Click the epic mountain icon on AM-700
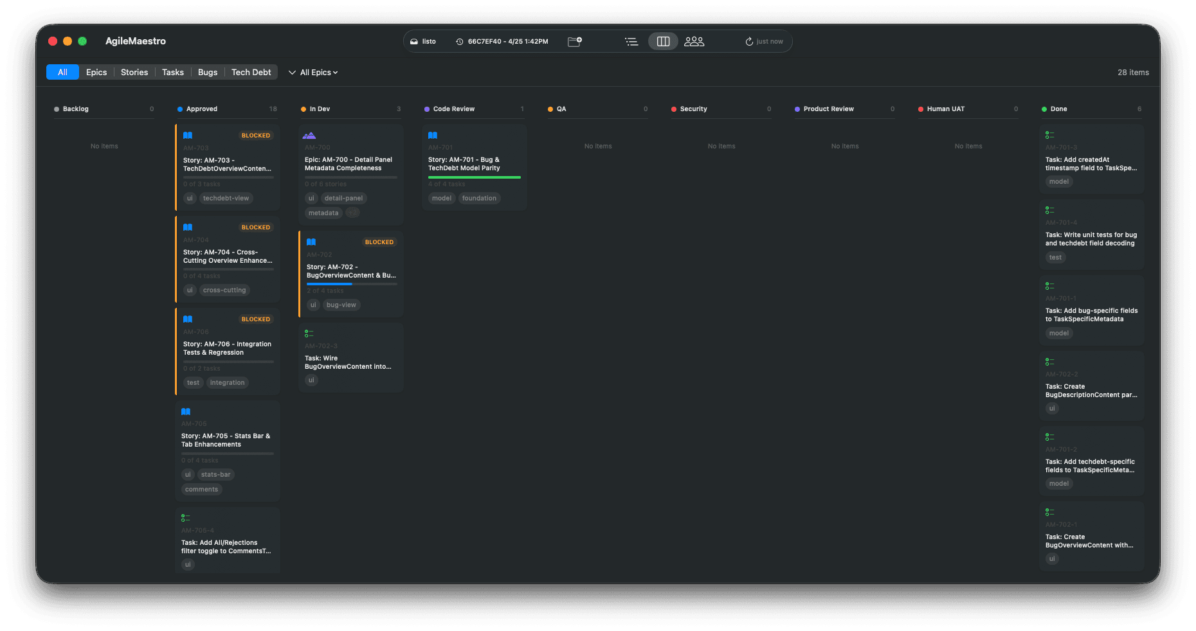The image size is (1196, 631). coord(309,136)
